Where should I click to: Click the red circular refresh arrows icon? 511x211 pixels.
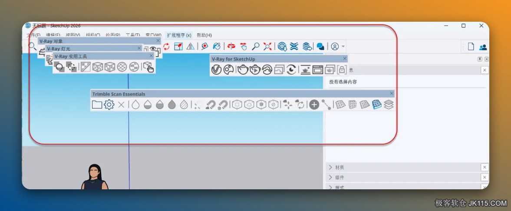click(x=166, y=46)
